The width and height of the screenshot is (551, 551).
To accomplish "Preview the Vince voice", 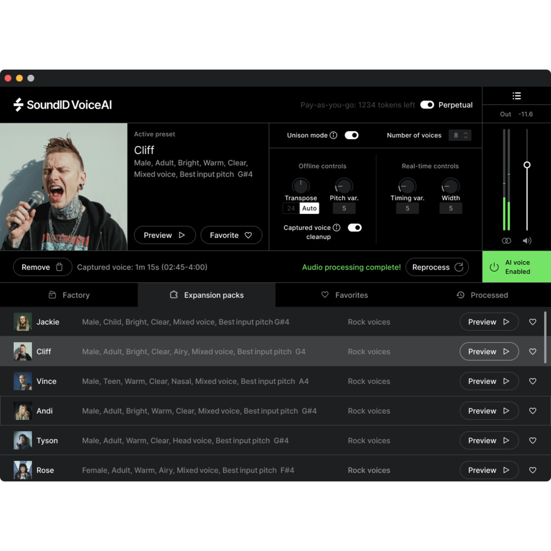I will (x=489, y=381).
